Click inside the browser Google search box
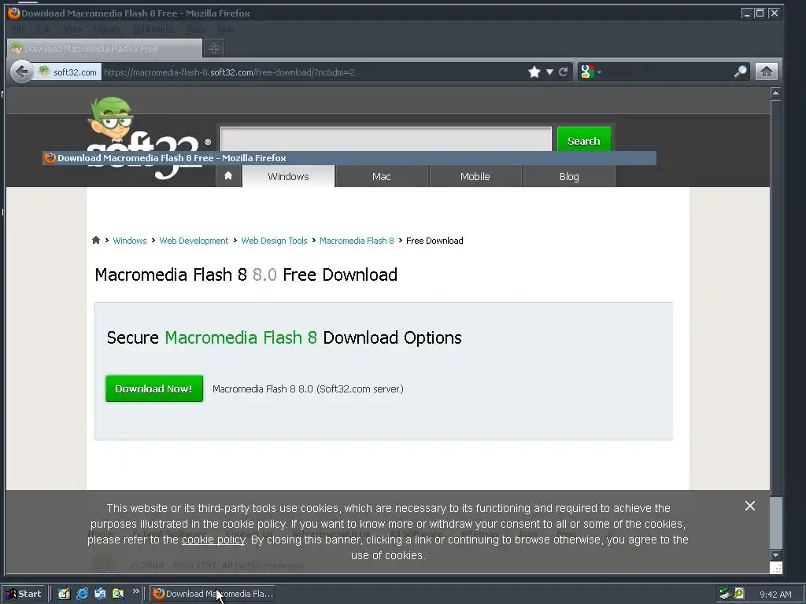This screenshot has width=806, height=604. click(667, 72)
